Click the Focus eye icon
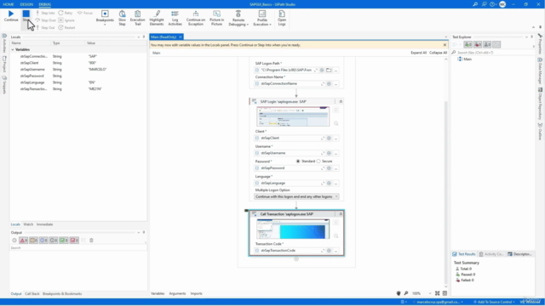This screenshot has height=306, width=545. pyautogui.click(x=79, y=13)
